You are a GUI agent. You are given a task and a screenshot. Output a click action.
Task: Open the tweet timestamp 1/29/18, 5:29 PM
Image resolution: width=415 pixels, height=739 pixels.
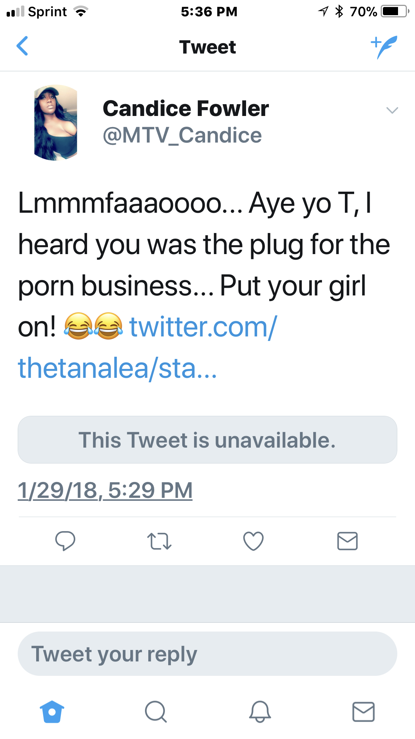(x=105, y=490)
